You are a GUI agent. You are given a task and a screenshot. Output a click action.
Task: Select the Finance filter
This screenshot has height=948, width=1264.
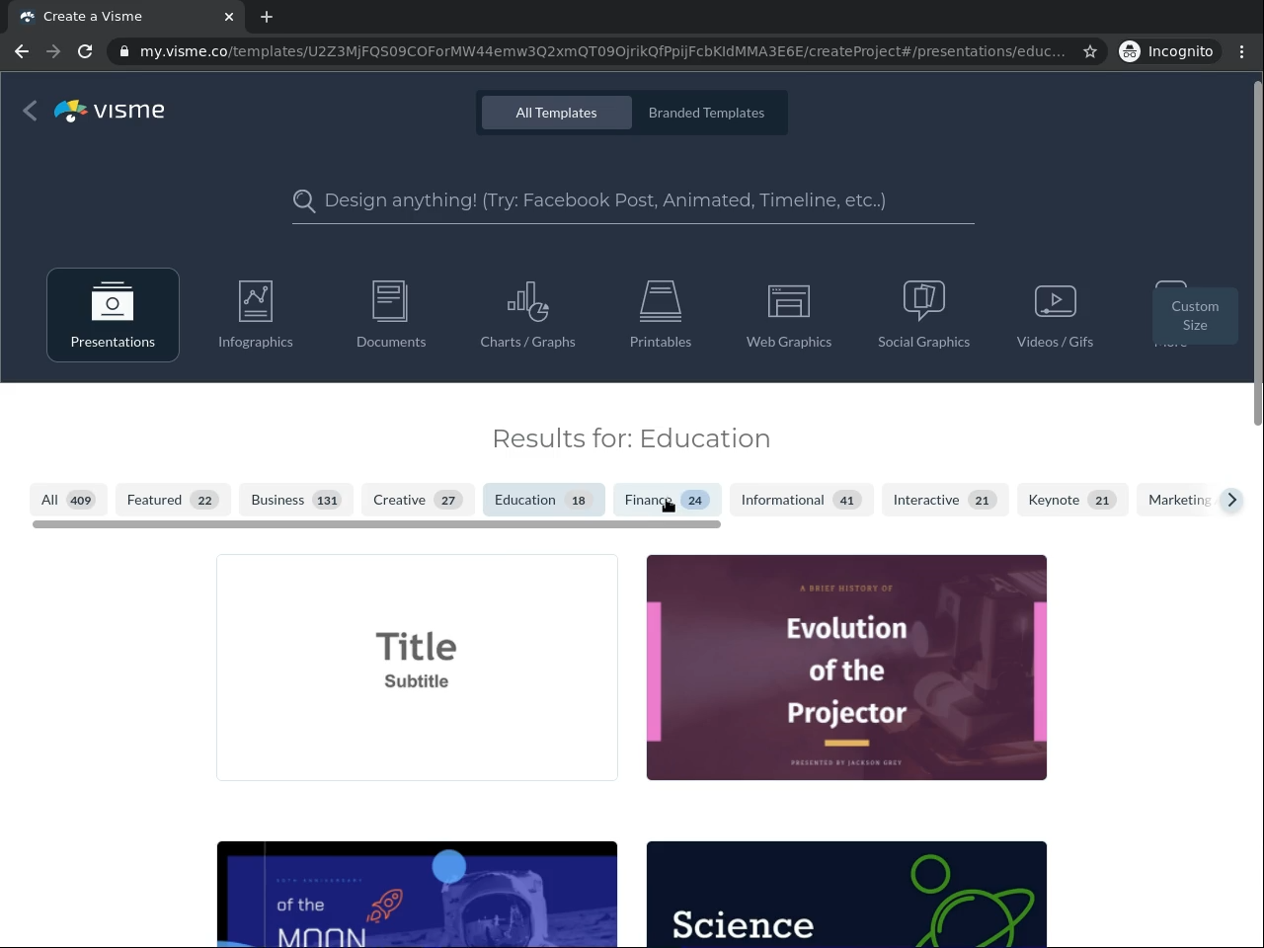point(667,500)
